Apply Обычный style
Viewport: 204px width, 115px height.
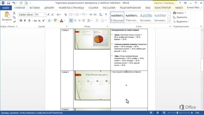coord(117,18)
